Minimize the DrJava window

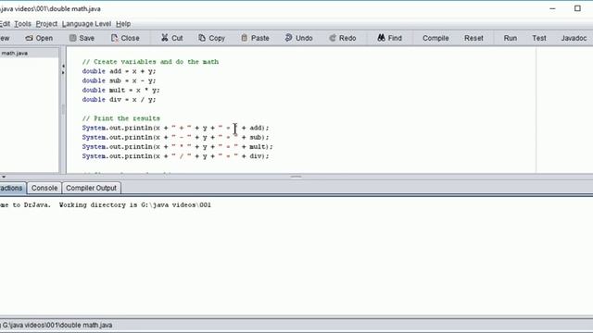click(x=552, y=8)
